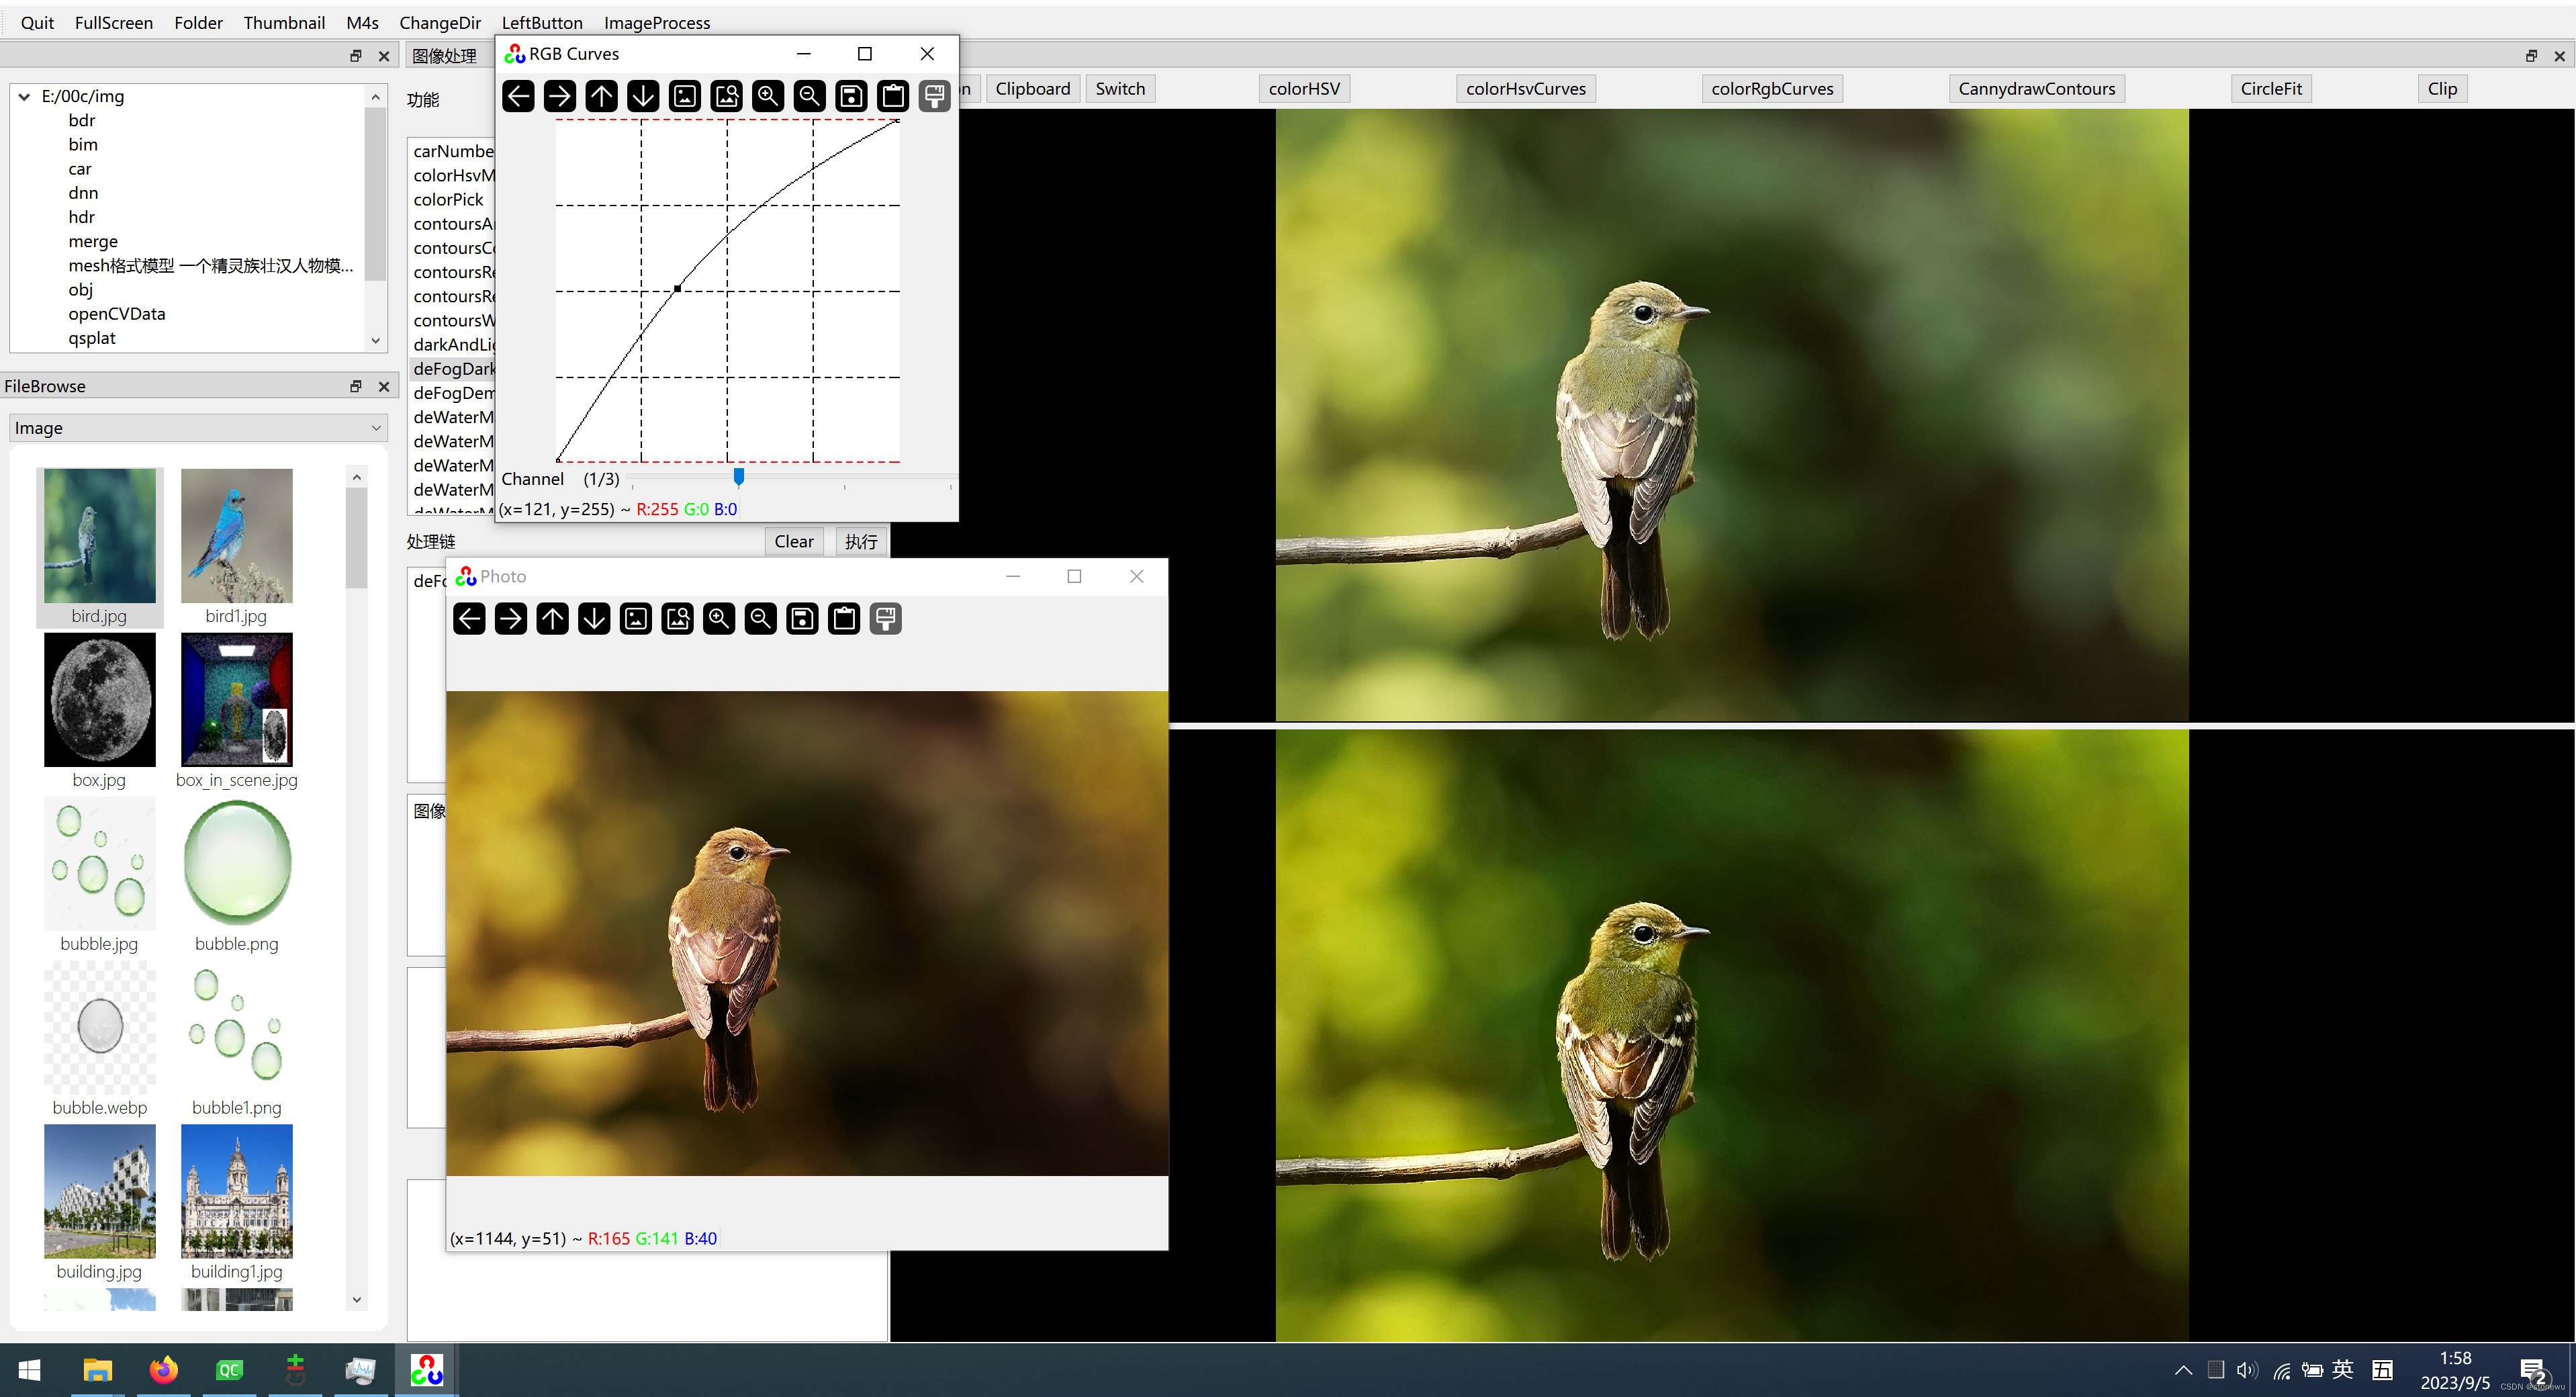Click the CannydrawContours button

click(x=2036, y=88)
